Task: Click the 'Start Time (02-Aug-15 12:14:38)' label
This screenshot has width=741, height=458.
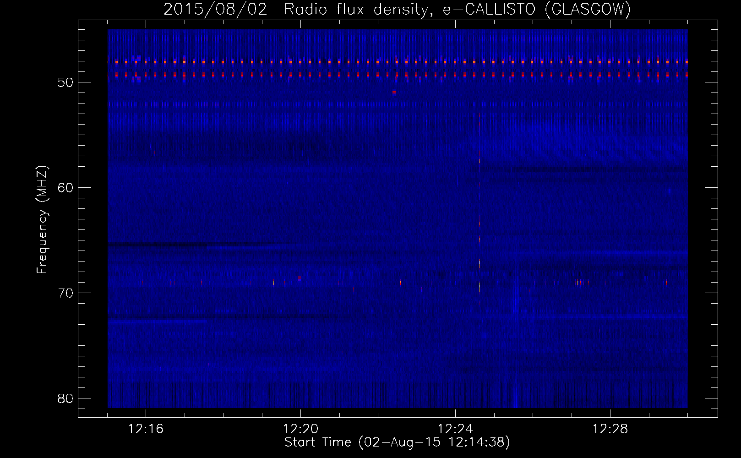Action: coord(397,442)
